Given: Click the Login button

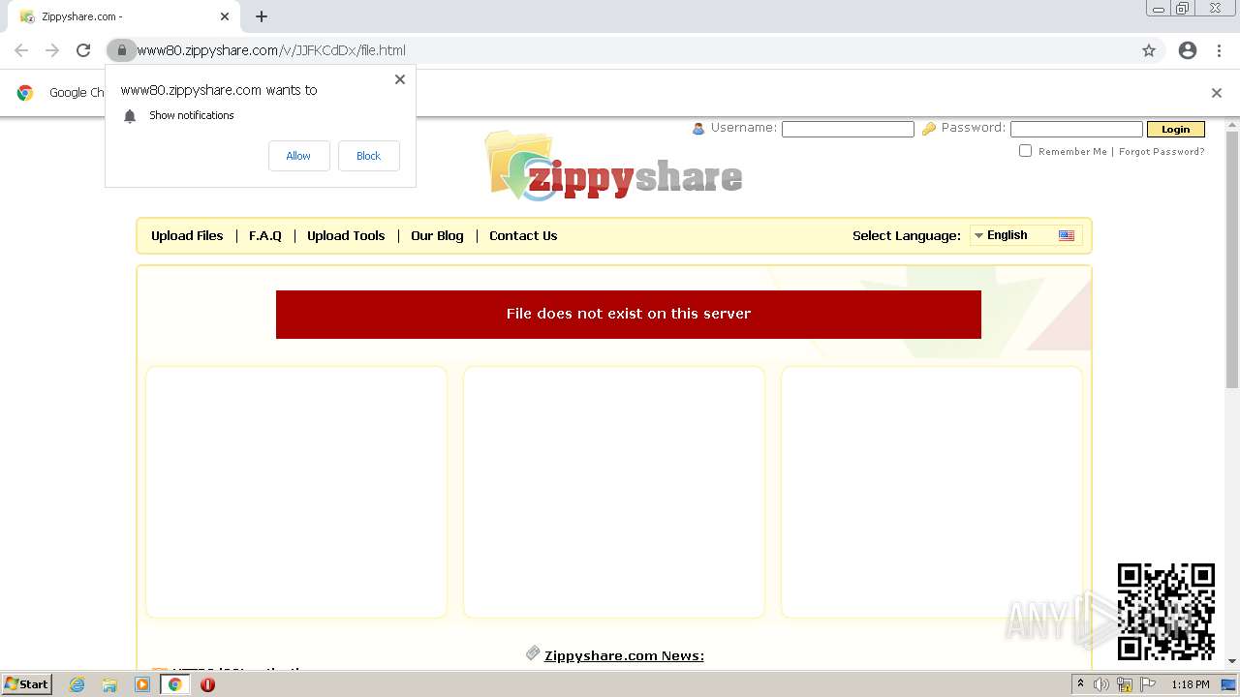Looking at the screenshot, I should [x=1175, y=129].
